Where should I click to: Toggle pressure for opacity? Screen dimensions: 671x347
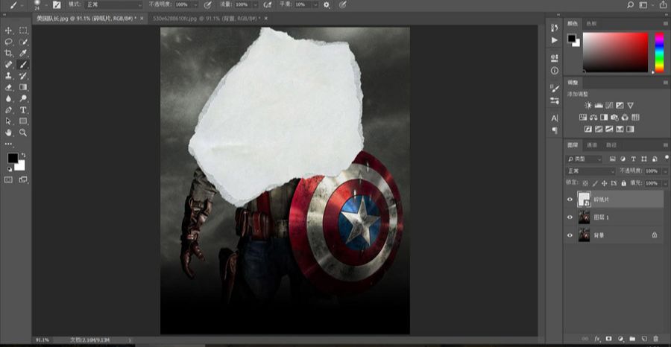click(207, 4)
